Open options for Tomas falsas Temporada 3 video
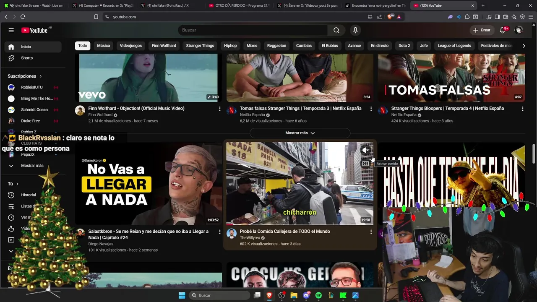Viewport: 537px width, 302px height. pyautogui.click(x=371, y=109)
